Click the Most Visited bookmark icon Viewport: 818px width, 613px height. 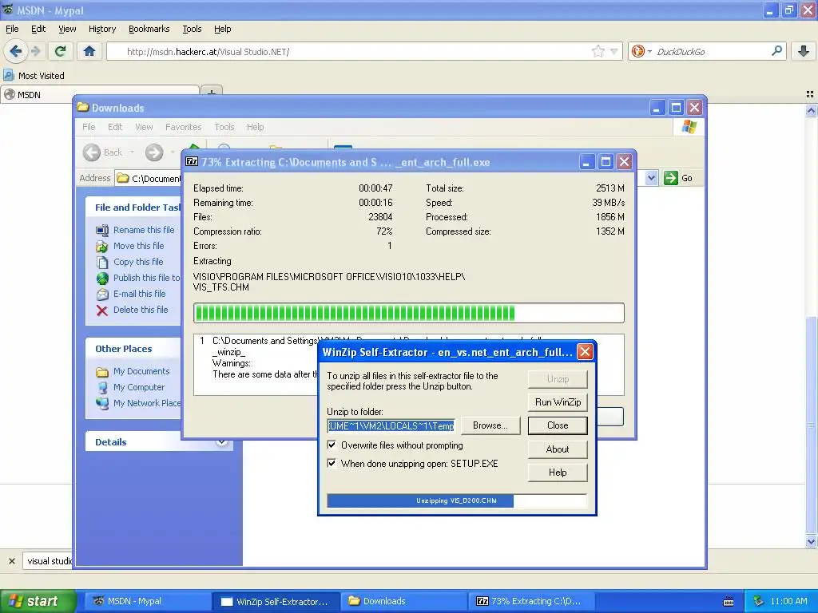pos(8,76)
